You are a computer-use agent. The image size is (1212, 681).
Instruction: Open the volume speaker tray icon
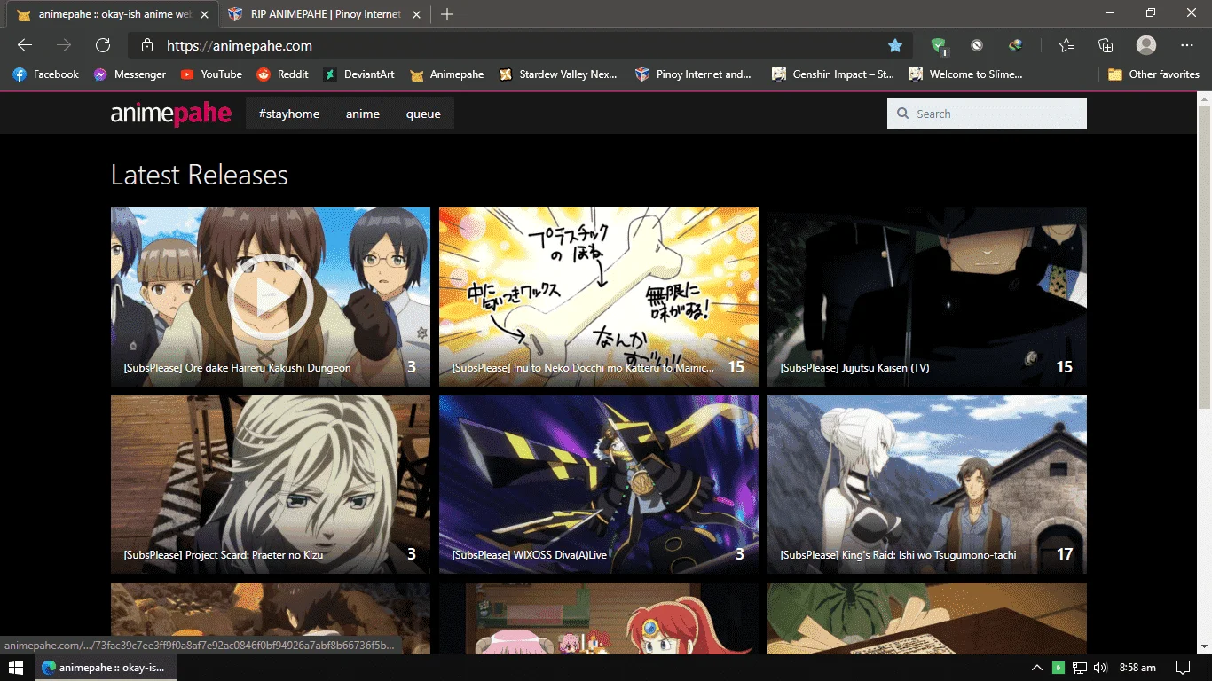pos(1101,668)
